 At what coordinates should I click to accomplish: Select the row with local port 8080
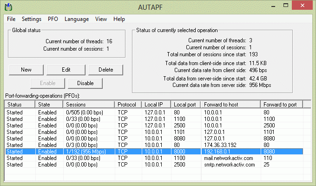[154, 139]
